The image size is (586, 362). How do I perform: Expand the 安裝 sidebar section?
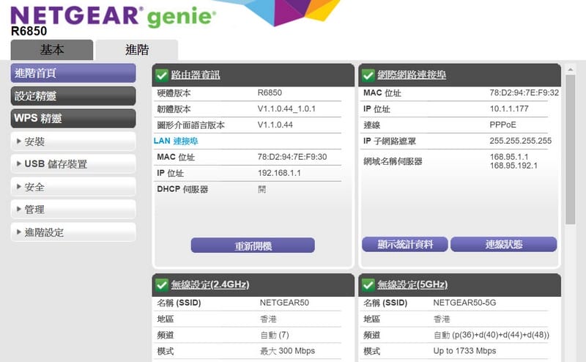[x=73, y=141]
